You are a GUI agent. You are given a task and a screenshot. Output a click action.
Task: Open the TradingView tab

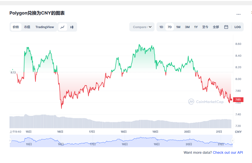tap(45, 27)
